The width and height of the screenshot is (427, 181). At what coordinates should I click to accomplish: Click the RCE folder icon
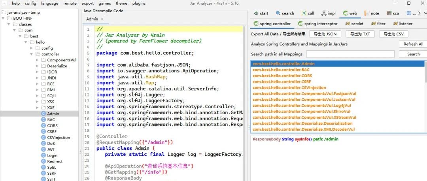(43, 84)
